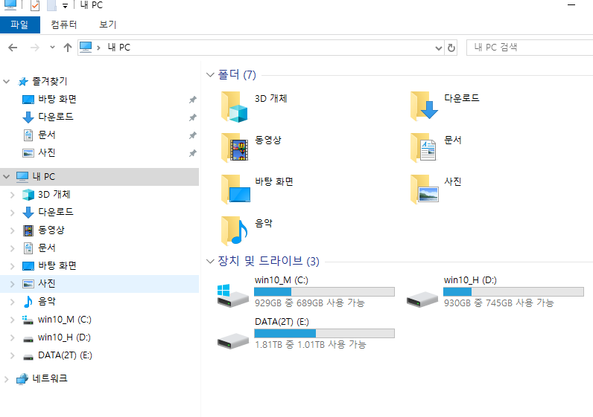Click the properties checkmark quick access icon
This screenshot has width=593, height=417.
point(35,5)
